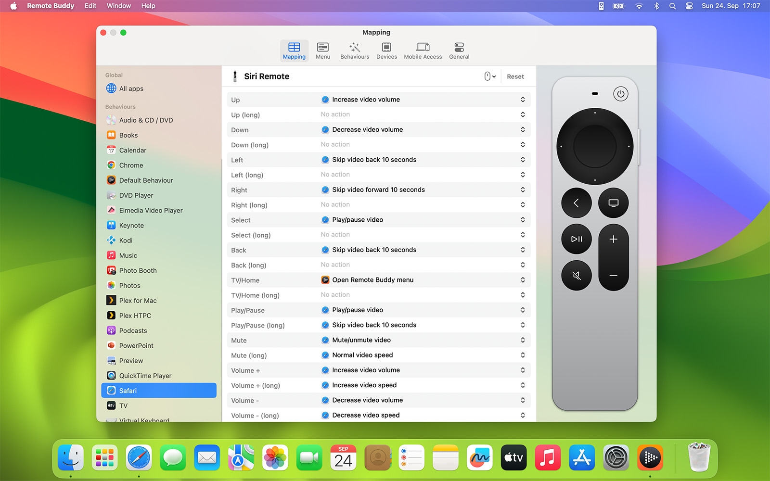Click the mute button on remote image

tap(577, 276)
